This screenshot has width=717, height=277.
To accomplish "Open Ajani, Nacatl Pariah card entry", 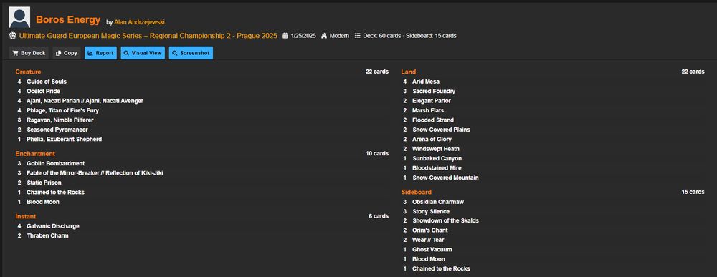I will 85,100.
